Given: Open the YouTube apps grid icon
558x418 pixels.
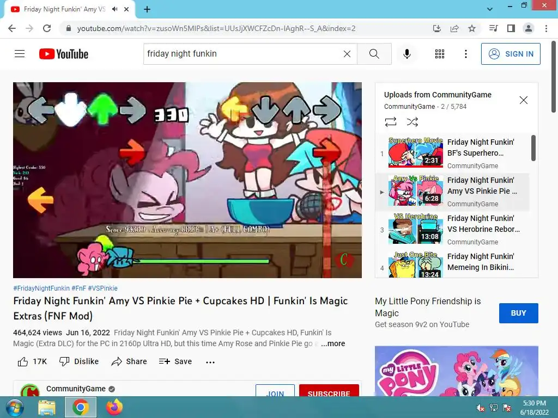Looking at the screenshot, I should (x=440, y=54).
